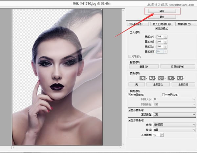Click the 载入上次网格(O) load last mesh button
Viewport: 197px width, 153px height.
(162, 24)
